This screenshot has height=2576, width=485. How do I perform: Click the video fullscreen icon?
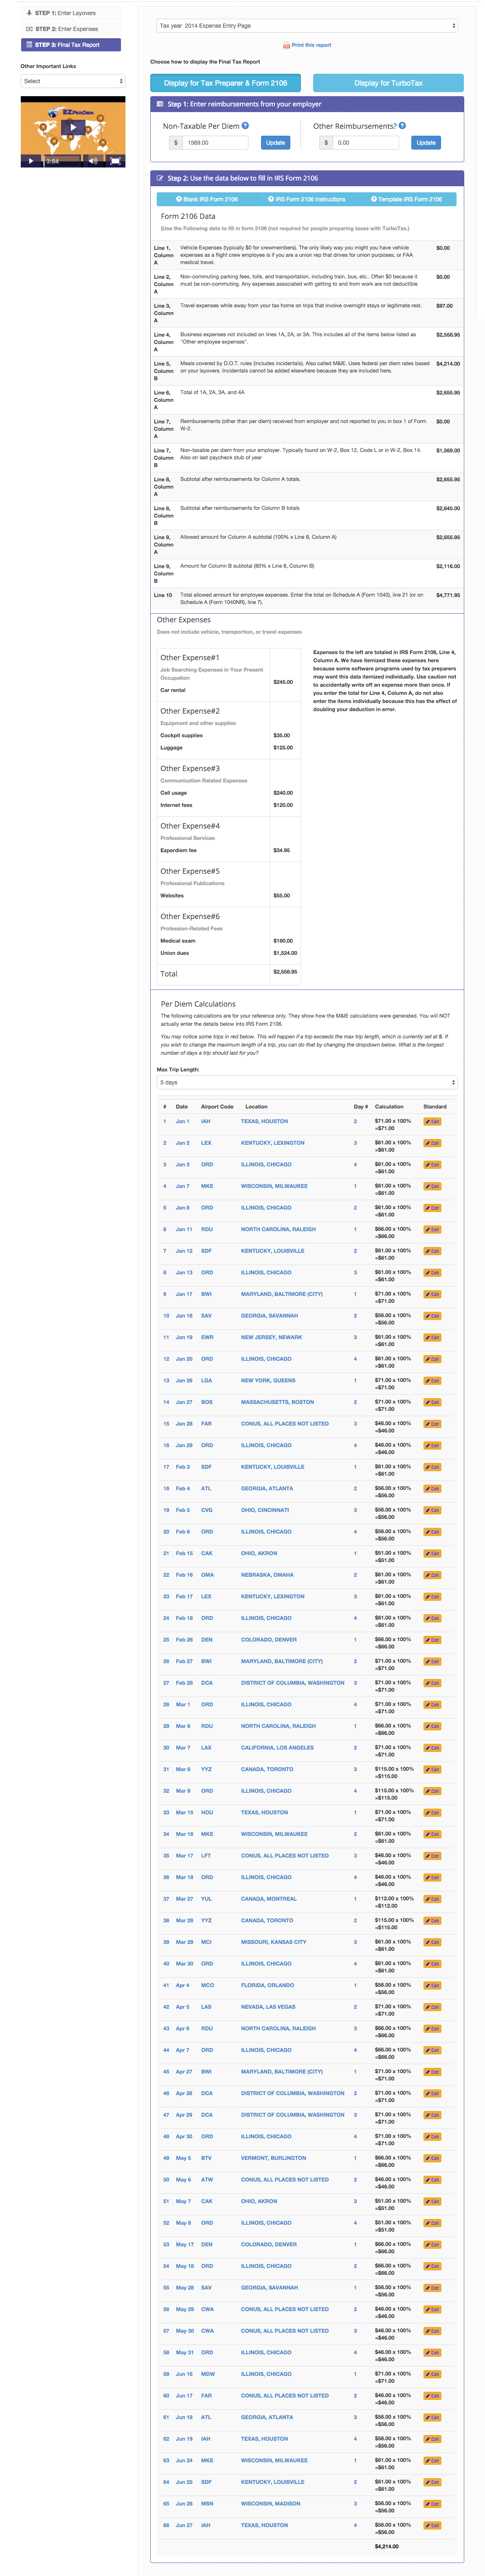tap(115, 161)
